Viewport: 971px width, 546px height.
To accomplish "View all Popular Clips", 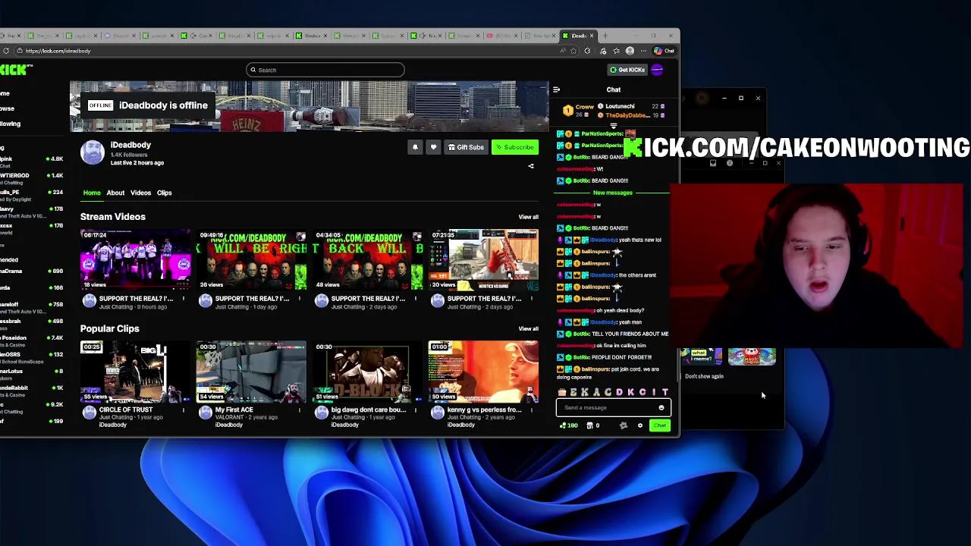I will pyautogui.click(x=528, y=328).
